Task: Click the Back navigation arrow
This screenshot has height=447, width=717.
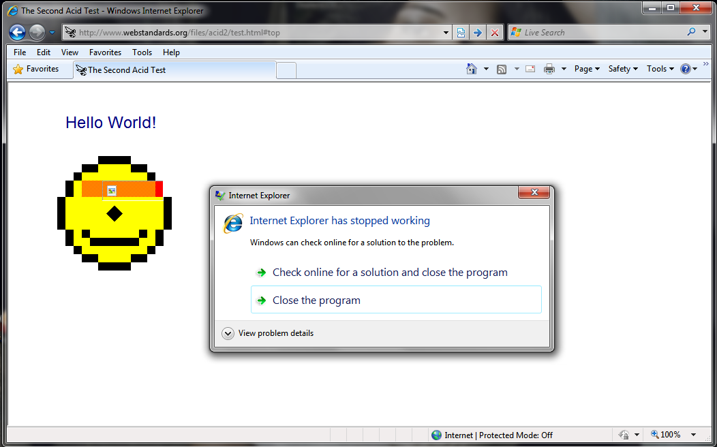Action: tap(17, 33)
